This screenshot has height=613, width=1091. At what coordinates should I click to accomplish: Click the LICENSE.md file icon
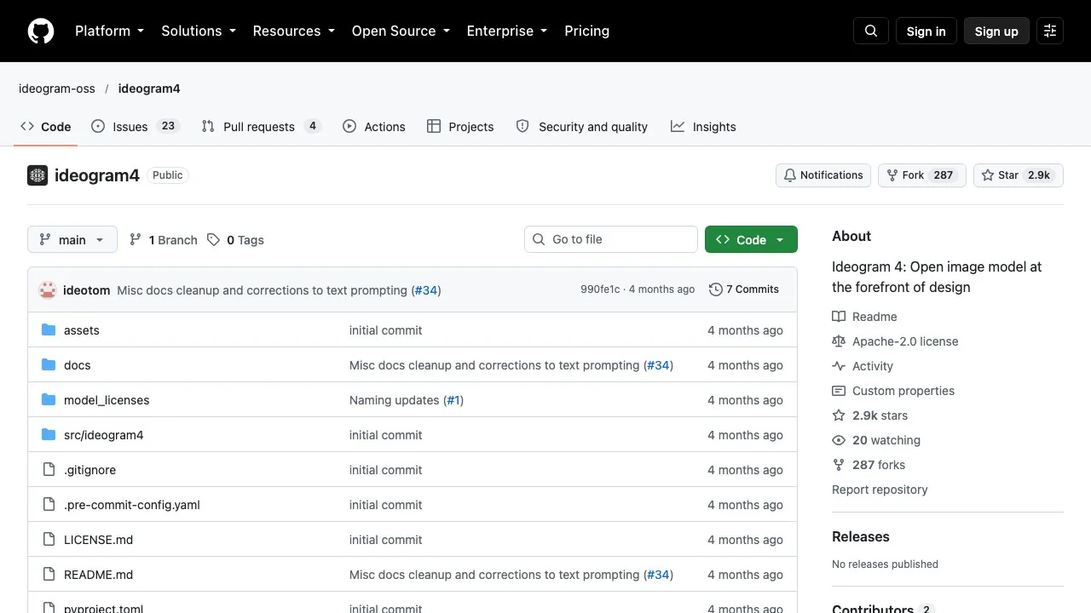49,540
